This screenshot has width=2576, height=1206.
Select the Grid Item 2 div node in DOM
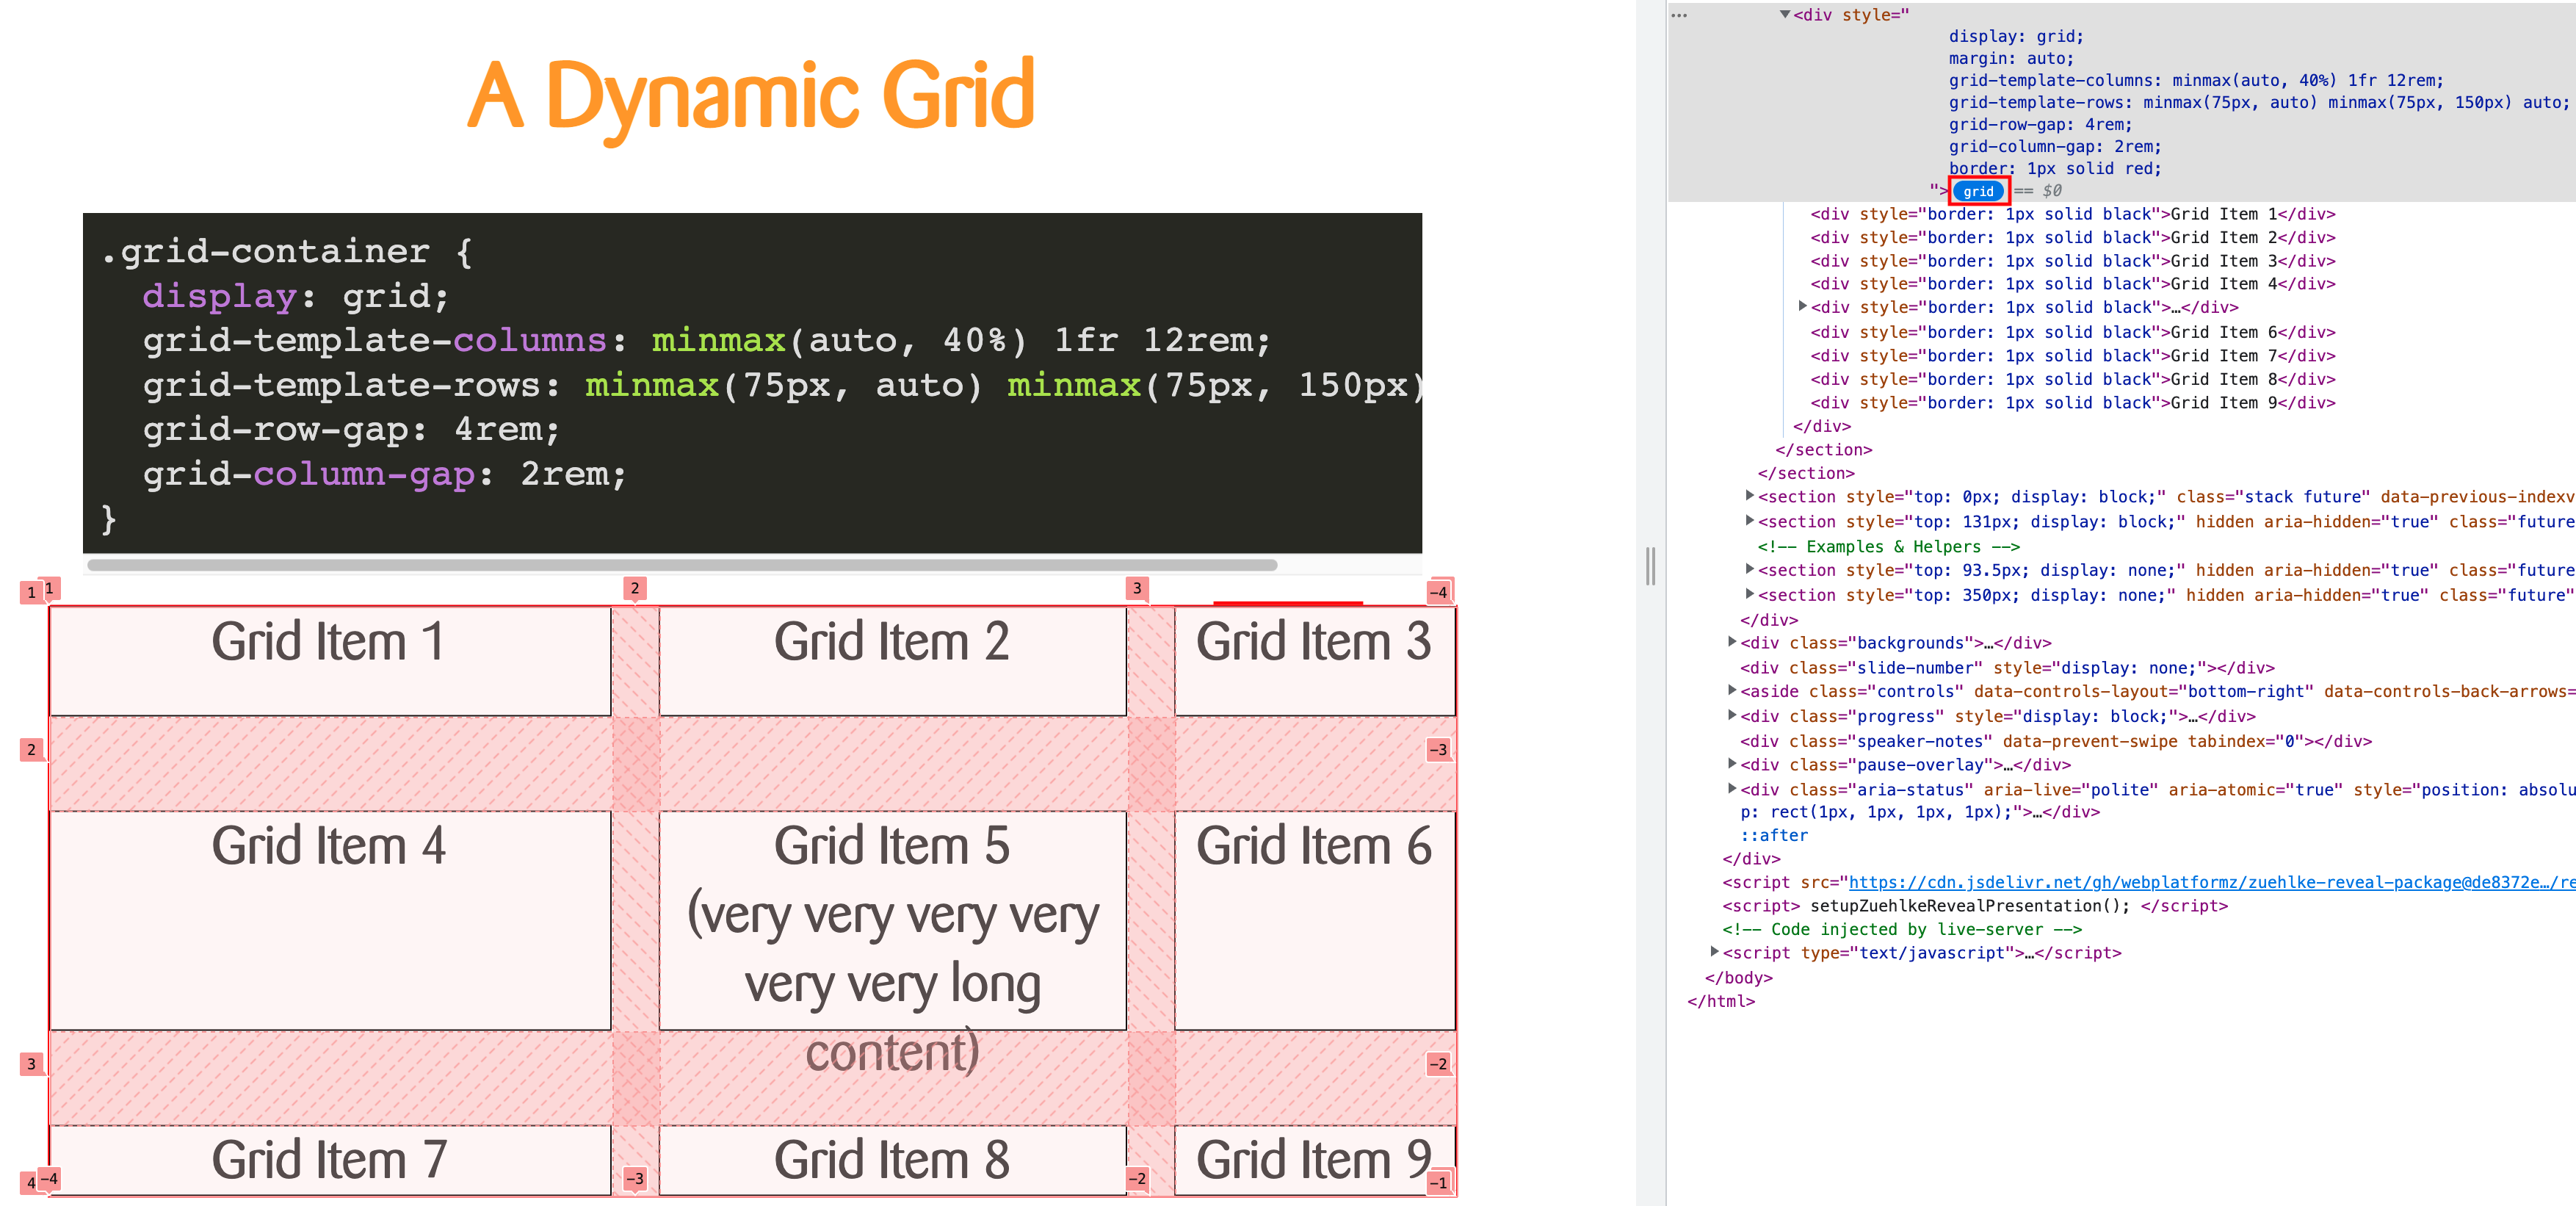[x=2072, y=238]
